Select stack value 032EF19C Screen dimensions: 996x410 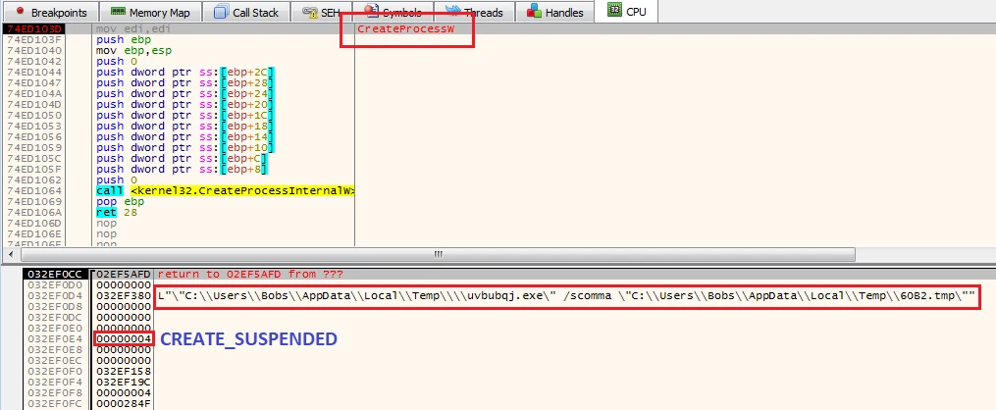(x=122, y=383)
